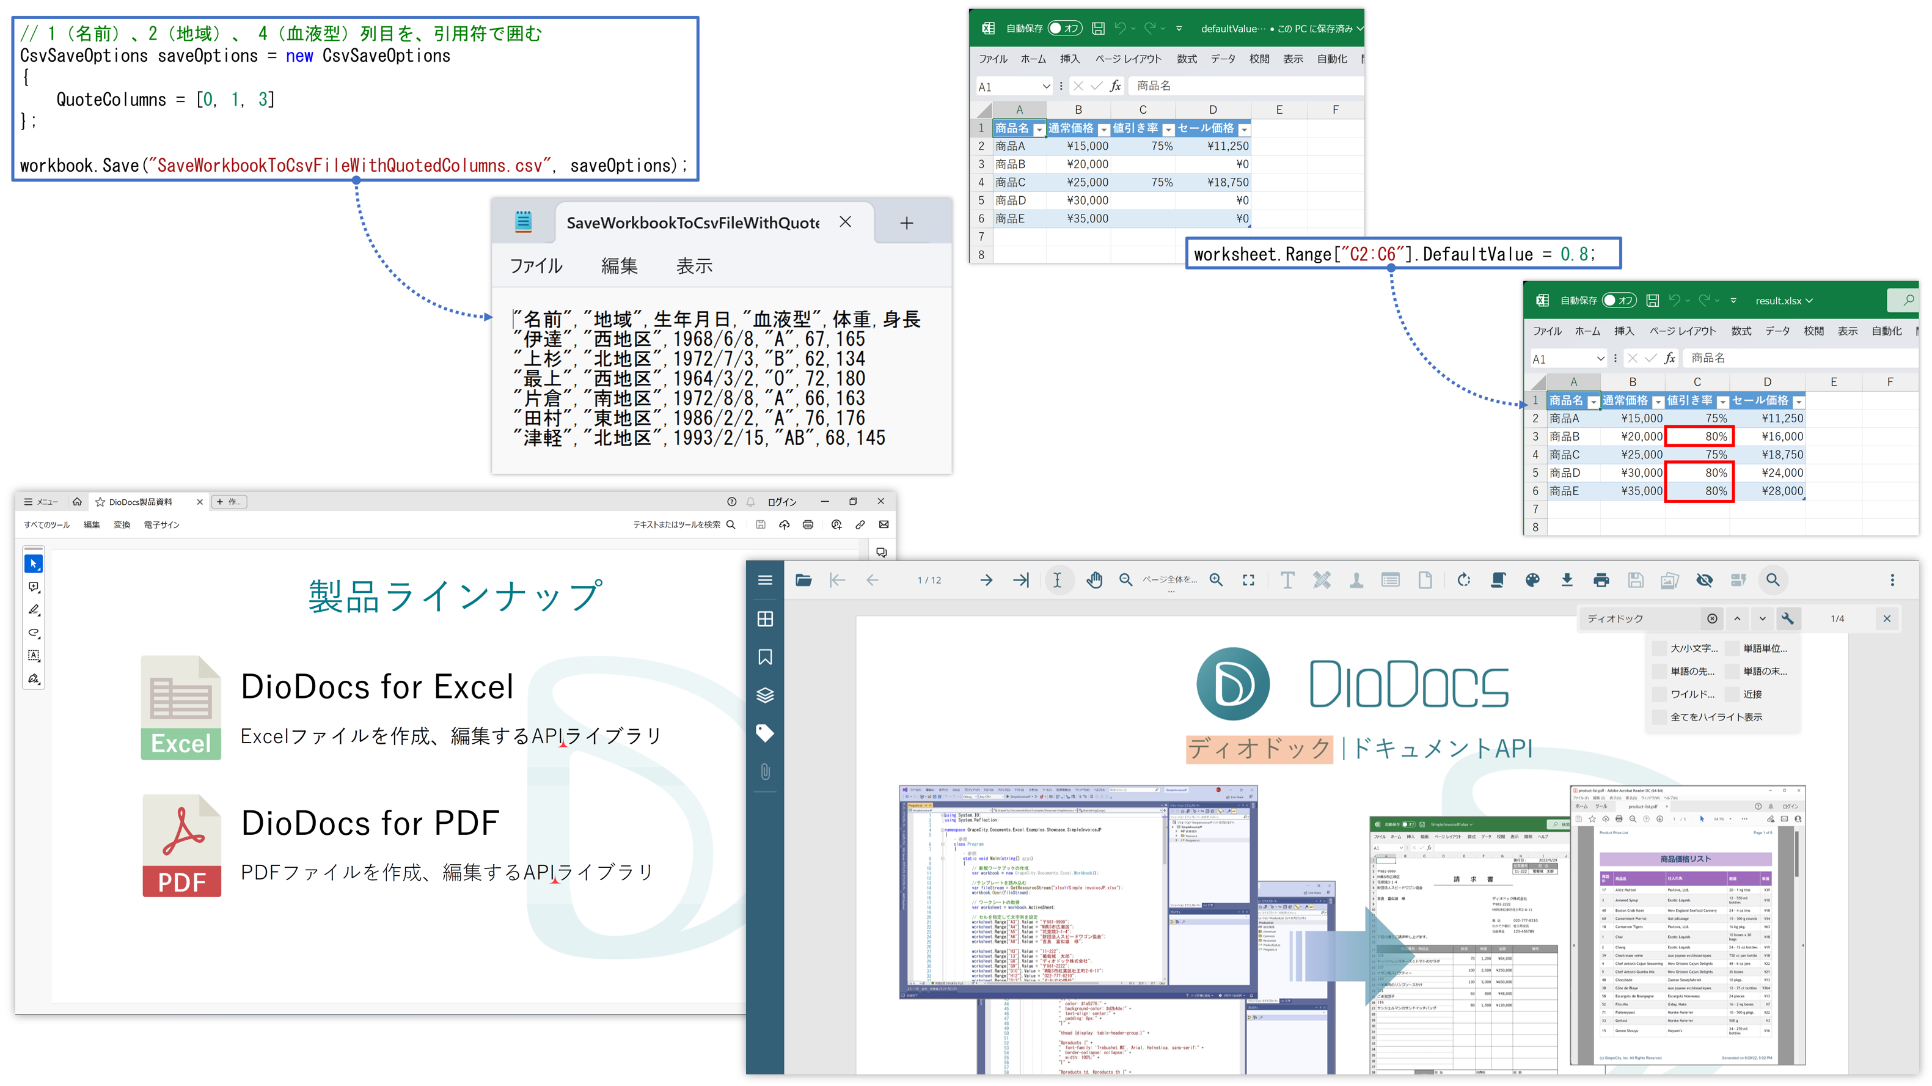Screen dimensions: 1932x1086
Task: Activate the text selection cursor tool
Action: pos(1057,580)
